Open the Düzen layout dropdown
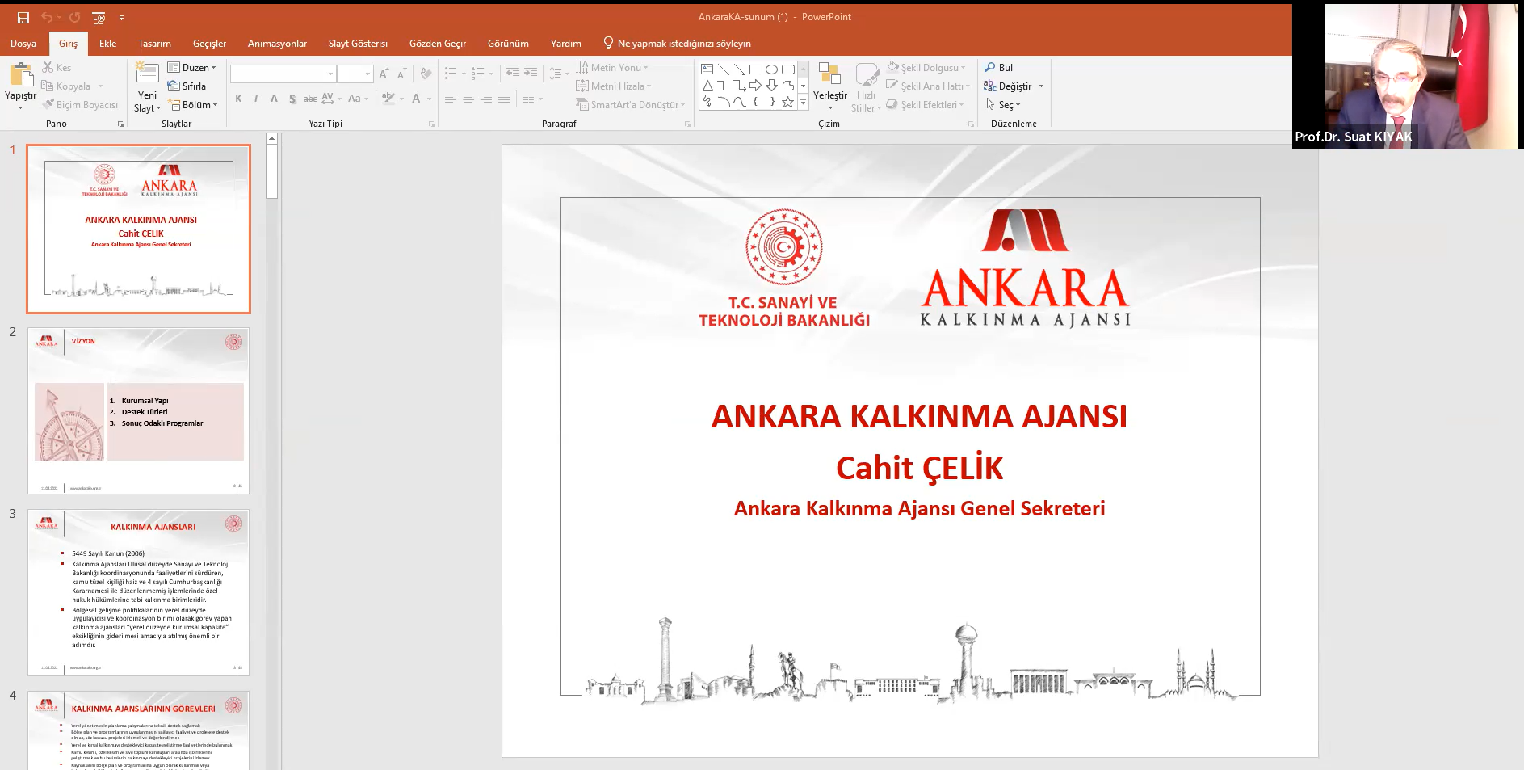1524x770 pixels. pyautogui.click(x=192, y=67)
